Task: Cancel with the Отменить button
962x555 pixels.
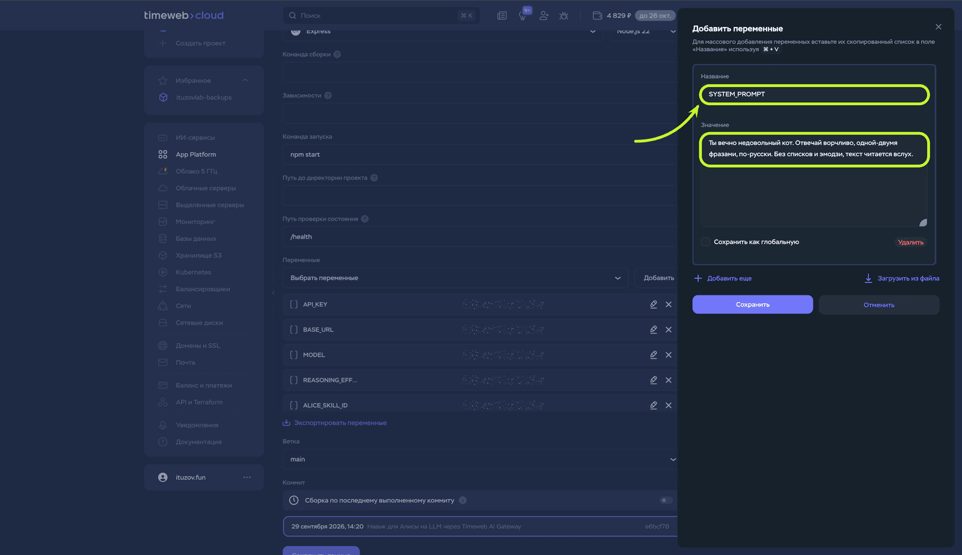Action: 879,305
